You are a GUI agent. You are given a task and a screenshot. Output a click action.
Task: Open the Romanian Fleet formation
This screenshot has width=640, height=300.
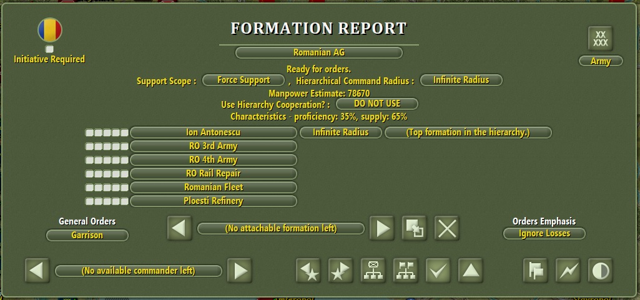click(x=213, y=187)
